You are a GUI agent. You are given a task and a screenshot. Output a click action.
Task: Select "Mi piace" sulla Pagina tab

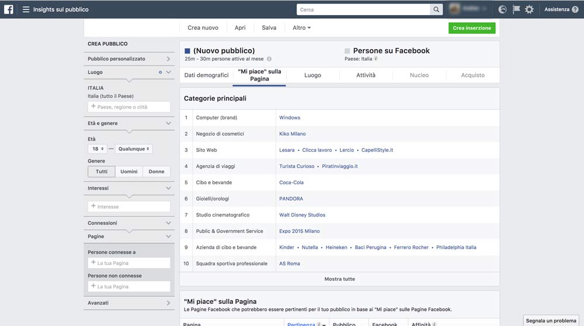point(259,75)
